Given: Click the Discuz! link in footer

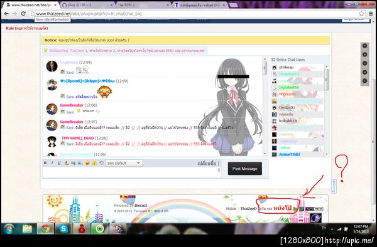Looking at the screenshot, I should pos(141,206).
